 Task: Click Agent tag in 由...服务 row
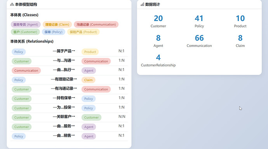pos(89,127)
